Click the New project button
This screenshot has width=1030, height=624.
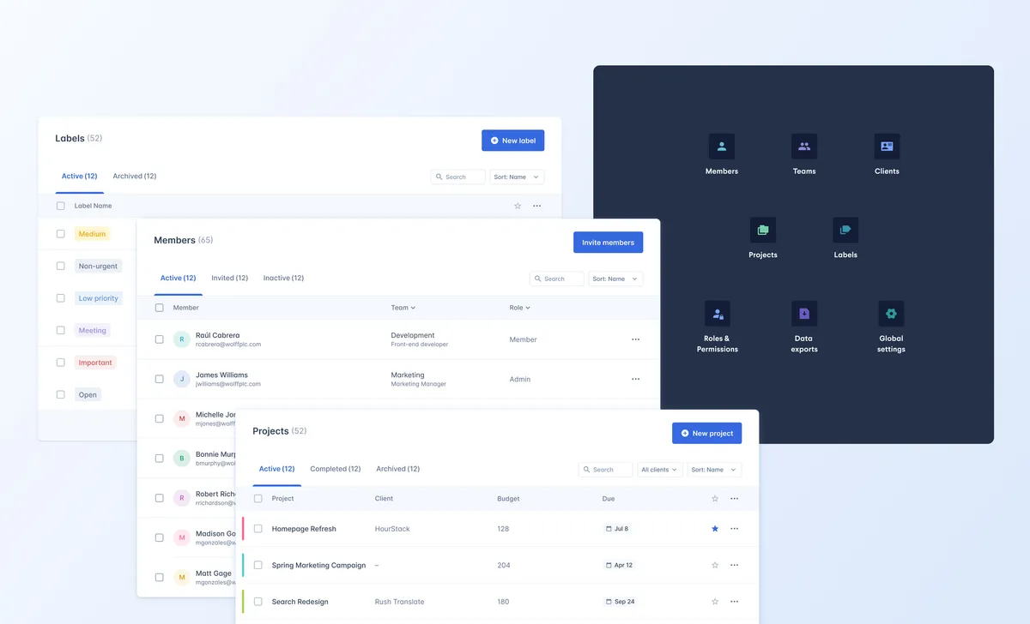[x=706, y=433]
